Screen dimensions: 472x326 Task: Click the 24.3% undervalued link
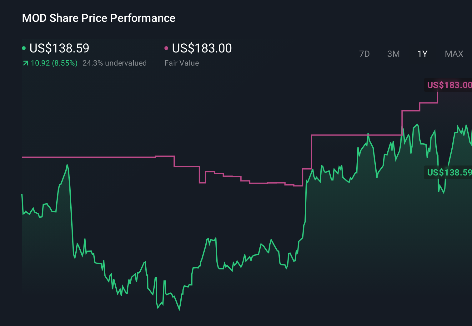click(x=114, y=63)
